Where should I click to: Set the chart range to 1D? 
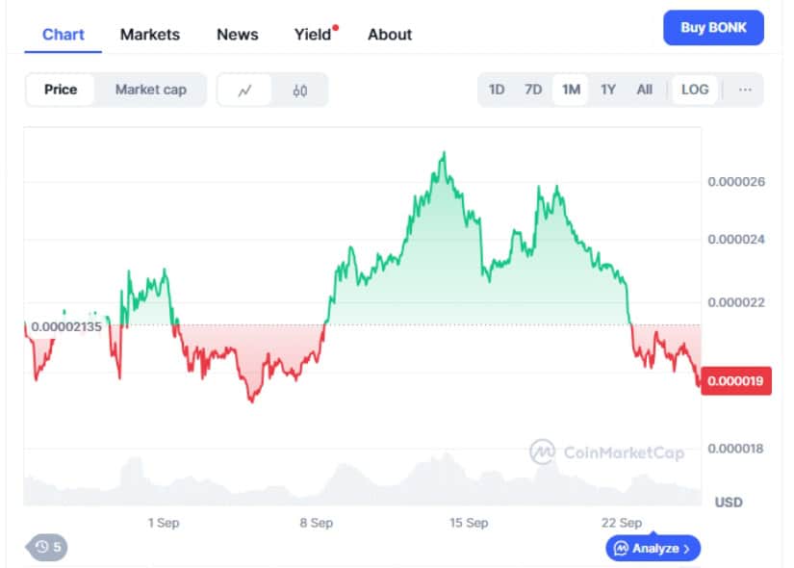(497, 90)
